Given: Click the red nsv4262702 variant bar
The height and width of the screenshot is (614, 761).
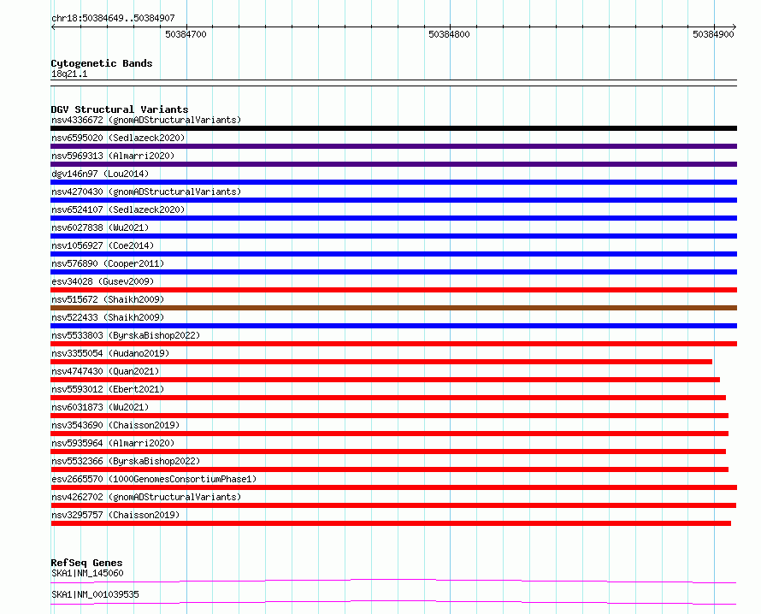Looking at the screenshot, I should point(393,505).
